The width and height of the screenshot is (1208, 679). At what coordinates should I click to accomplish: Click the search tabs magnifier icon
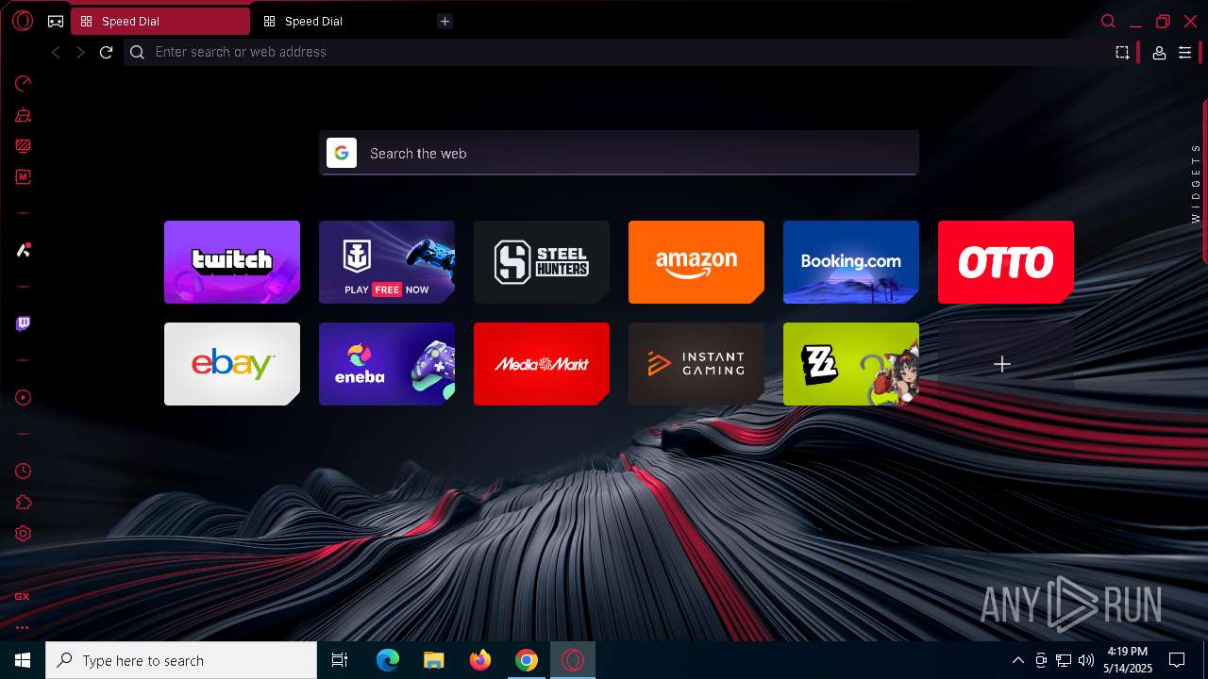point(1109,21)
